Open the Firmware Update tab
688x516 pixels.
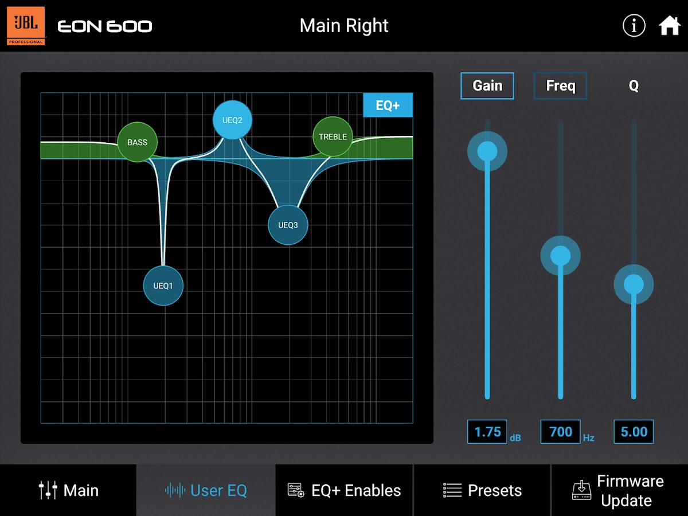pos(619,491)
